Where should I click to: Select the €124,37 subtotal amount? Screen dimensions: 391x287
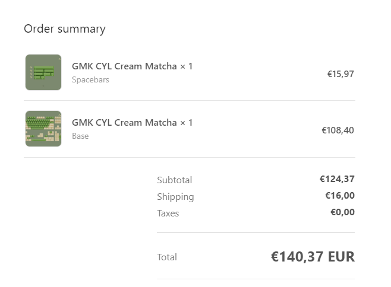(x=337, y=179)
